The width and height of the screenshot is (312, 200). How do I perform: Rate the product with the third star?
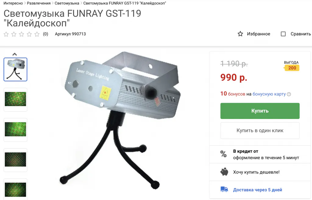click(22, 34)
